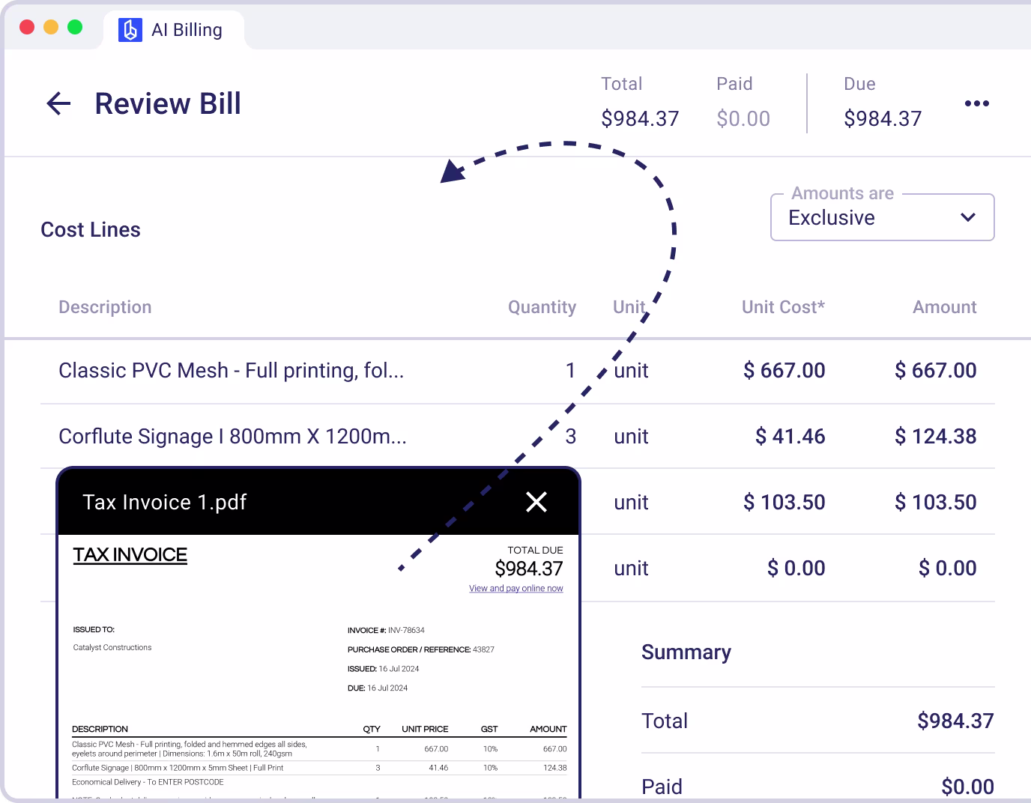Click invoice number INV-78634 in preview

(406, 631)
